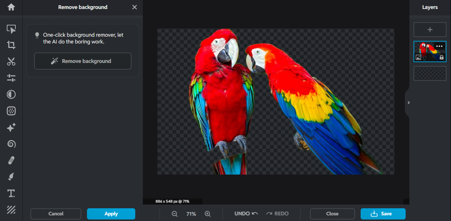Open the Filter tool

coord(11,94)
